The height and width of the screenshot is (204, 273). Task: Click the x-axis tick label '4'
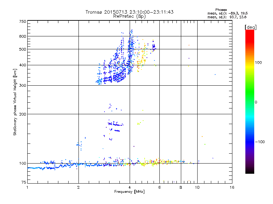pyautogui.click(x=130, y=187)
